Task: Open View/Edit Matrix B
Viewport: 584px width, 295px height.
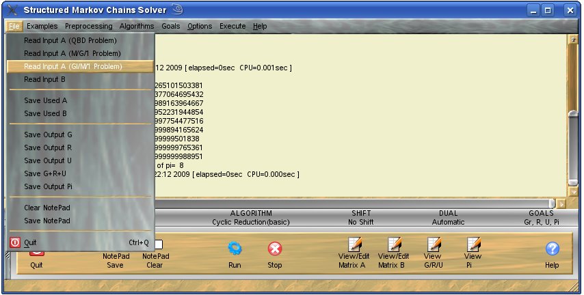Action: (x=393, y=245)
